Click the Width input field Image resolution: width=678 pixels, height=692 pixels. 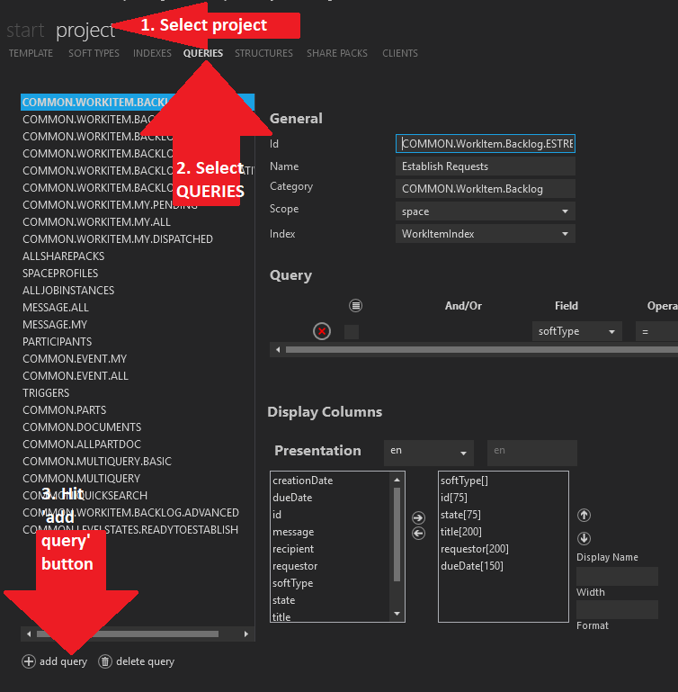pyautogui.click(x=617, y=609)
